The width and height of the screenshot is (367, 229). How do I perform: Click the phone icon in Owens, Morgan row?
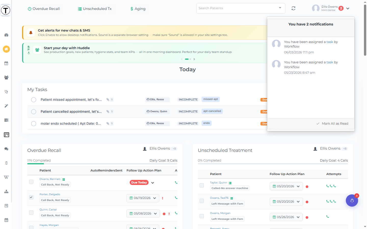[x=327, y=217]
